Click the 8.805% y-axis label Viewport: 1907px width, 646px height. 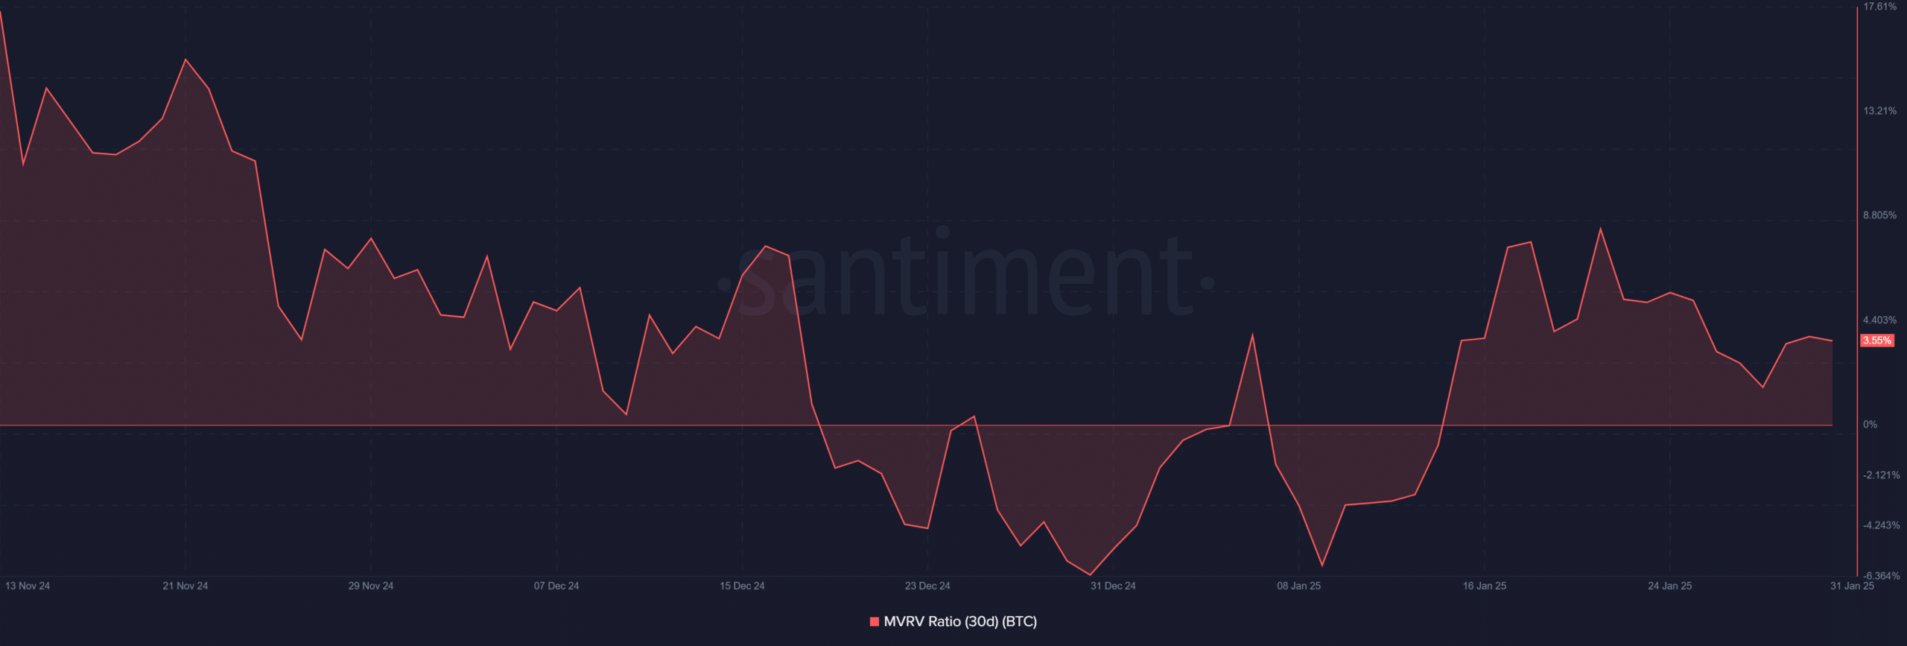pos(1880,215)
